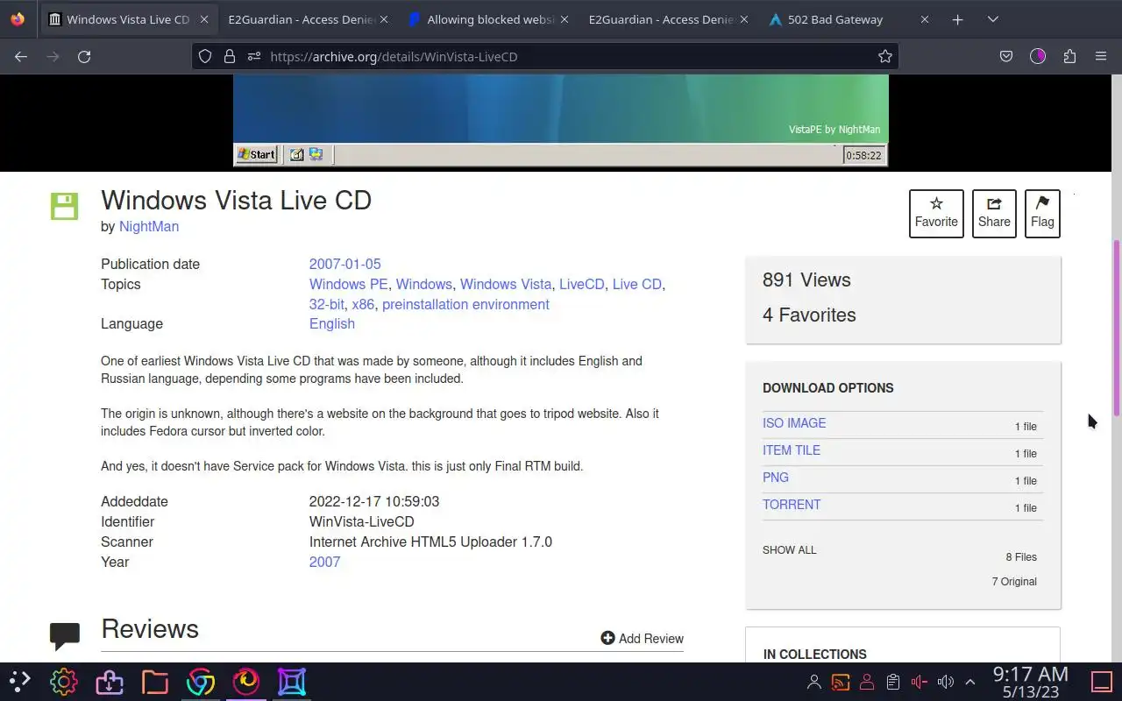This screenshot has height=701, width=1122.
Task: Expand hidden tray icons with the caret
Action: (970, 682)
